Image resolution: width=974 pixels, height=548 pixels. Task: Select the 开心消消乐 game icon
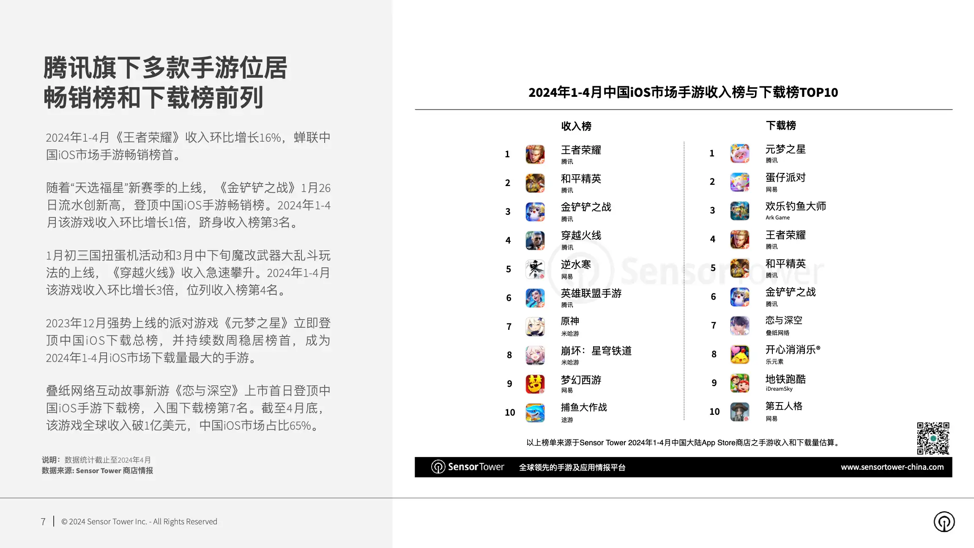[x=739, y=354]
